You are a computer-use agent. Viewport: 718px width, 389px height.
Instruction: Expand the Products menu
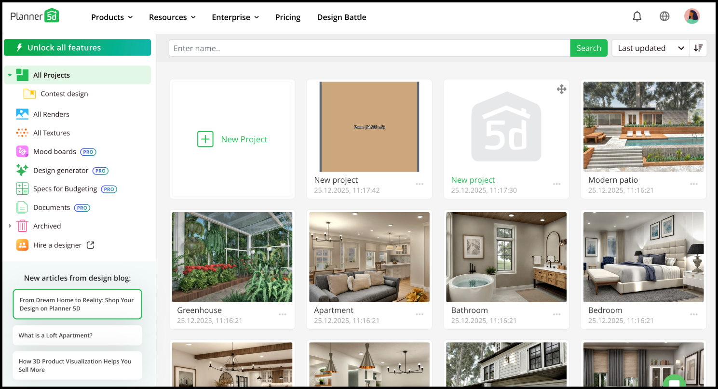point(112,17)
